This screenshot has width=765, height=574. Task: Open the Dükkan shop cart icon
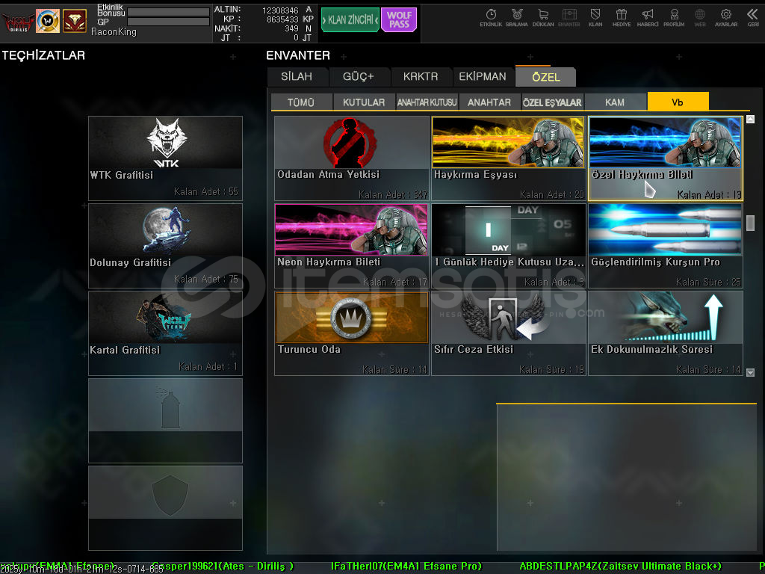click(543, 18)
